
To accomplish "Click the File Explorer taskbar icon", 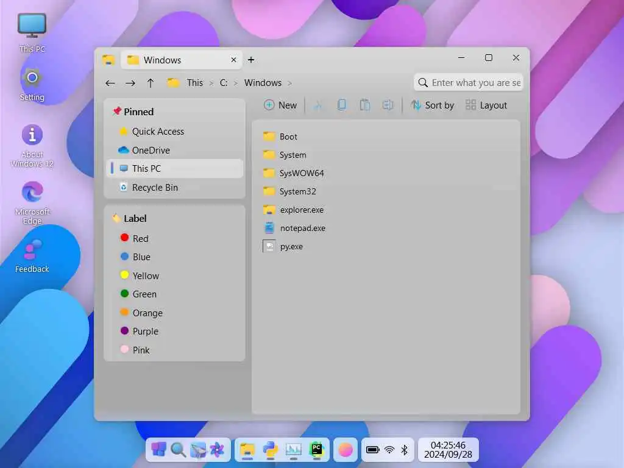I will pos(247,450).
